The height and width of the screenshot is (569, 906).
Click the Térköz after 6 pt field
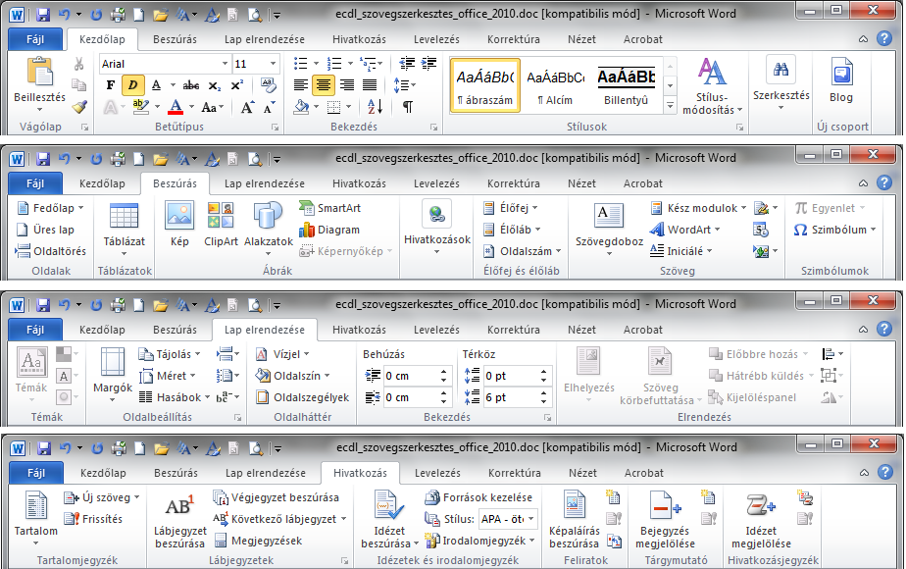510,397
